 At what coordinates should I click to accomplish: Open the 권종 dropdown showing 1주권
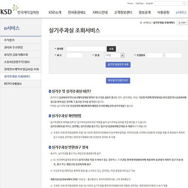[x=114, y=56]
